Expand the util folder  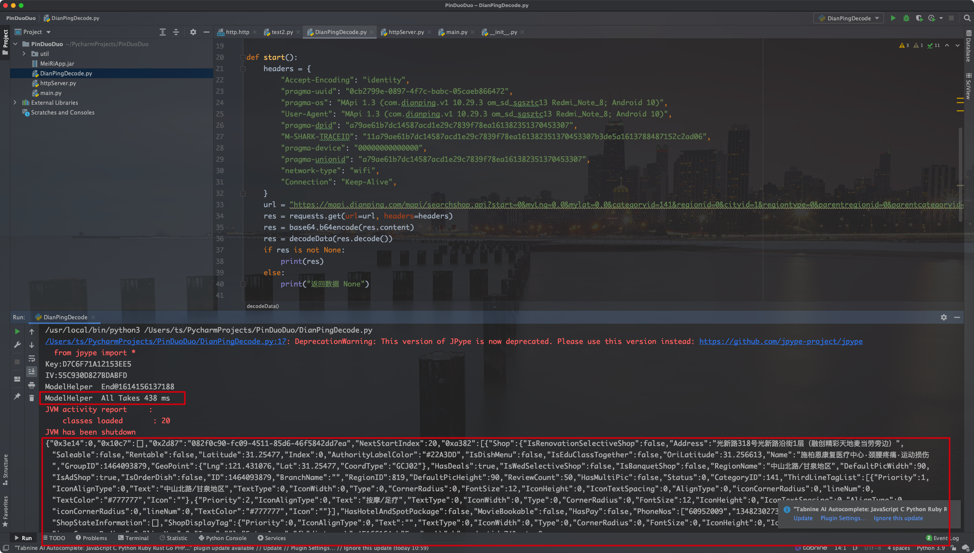point(24,54)
